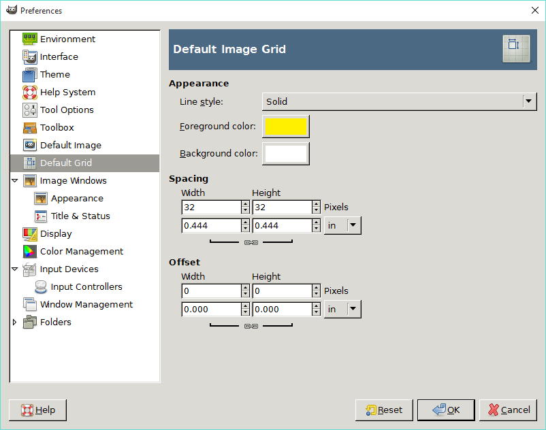Open the Environment preferences icon
The width and height of the screenshot is (546, 430).
[29, 39]
